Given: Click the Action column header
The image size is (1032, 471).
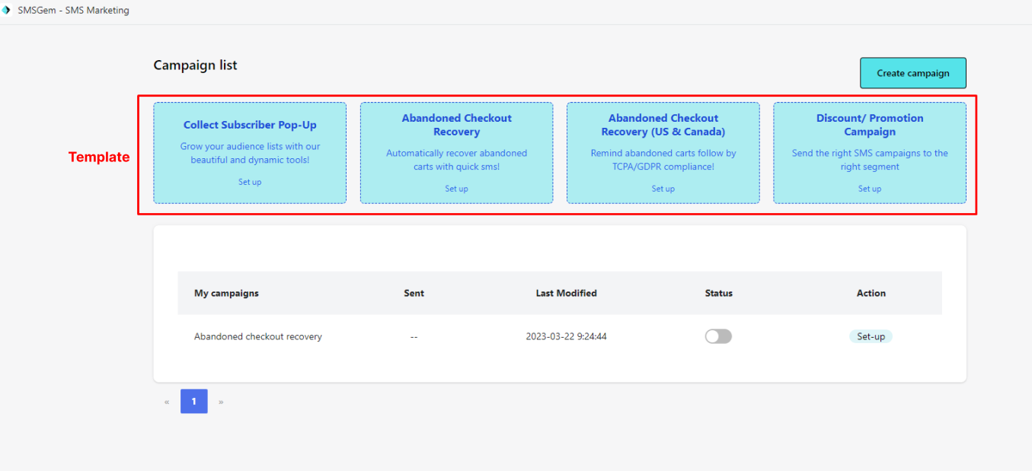Looking at the screenshot, I should [871, 293].
